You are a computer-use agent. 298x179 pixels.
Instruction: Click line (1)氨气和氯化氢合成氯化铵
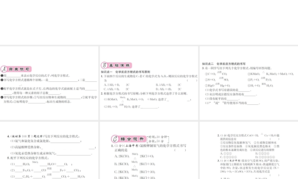46,141
